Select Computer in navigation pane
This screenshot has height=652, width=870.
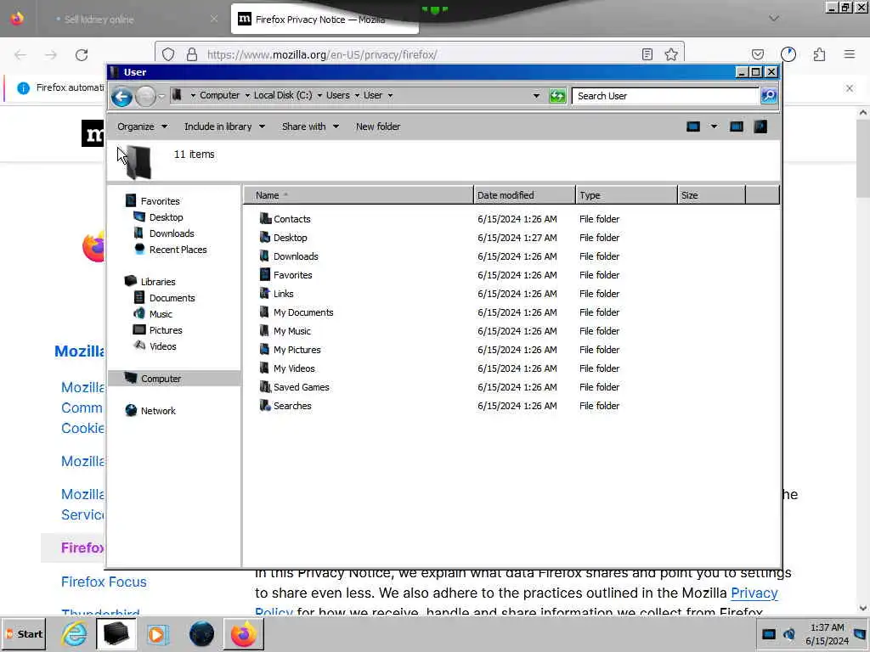pos(173,378)
